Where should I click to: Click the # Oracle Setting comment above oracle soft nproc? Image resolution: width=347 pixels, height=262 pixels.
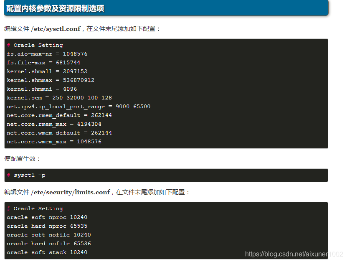(35, 209)
